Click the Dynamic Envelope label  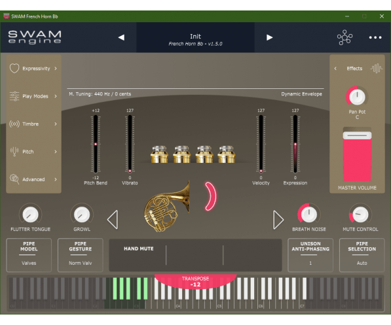tap(301, 94)
